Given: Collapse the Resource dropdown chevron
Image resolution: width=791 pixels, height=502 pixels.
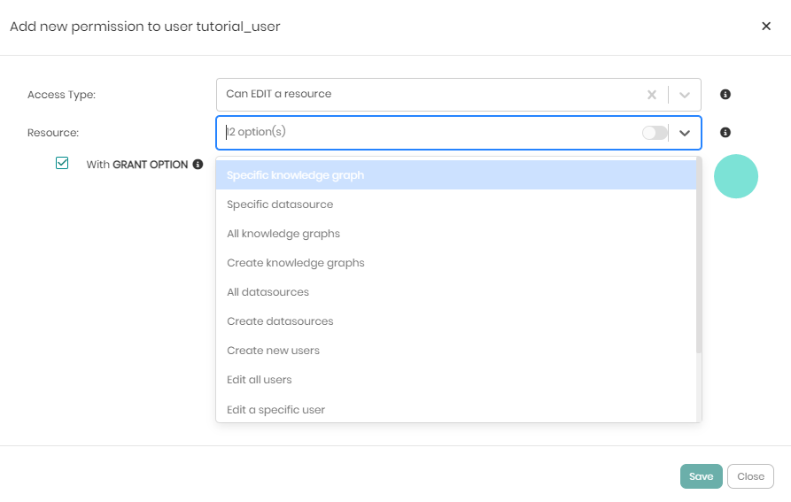Looking at the screenshot, I should 684,133.
